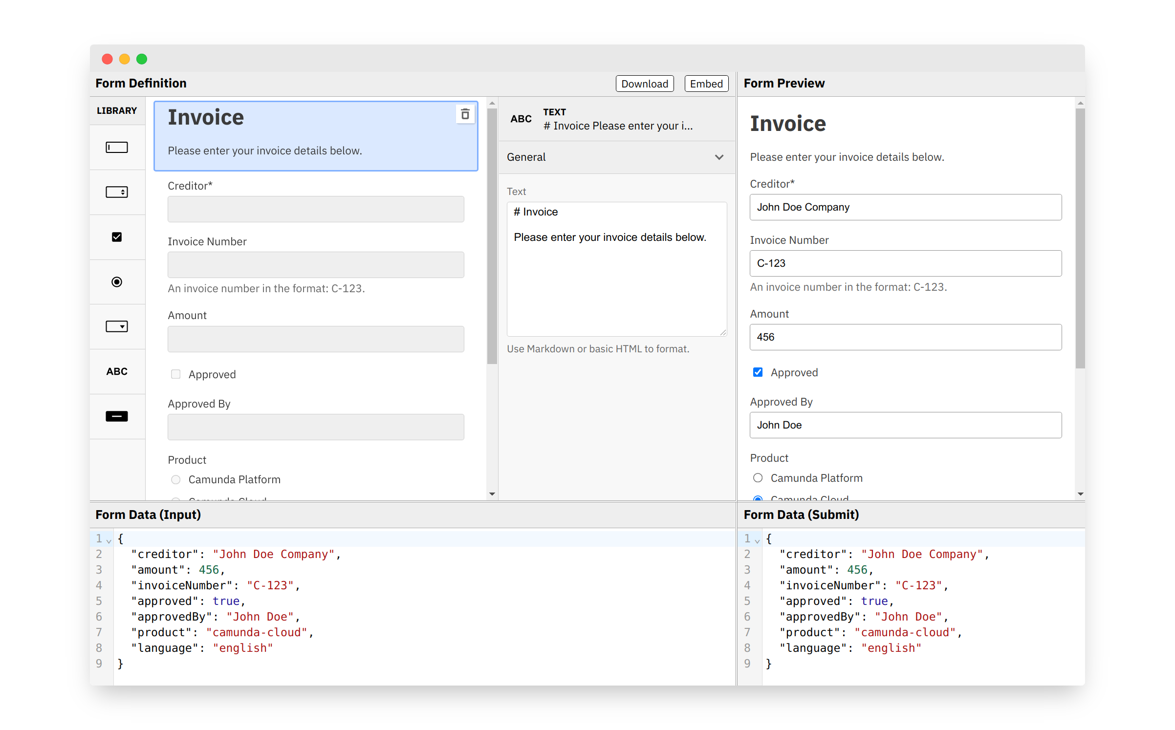This screenshot has height=730, width=1175.
Task: Click the Embed button for the form
Action: tap(706, 83)
